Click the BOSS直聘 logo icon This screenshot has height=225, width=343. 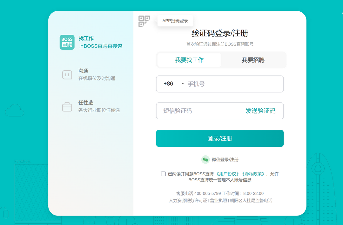tap(67, 42)
